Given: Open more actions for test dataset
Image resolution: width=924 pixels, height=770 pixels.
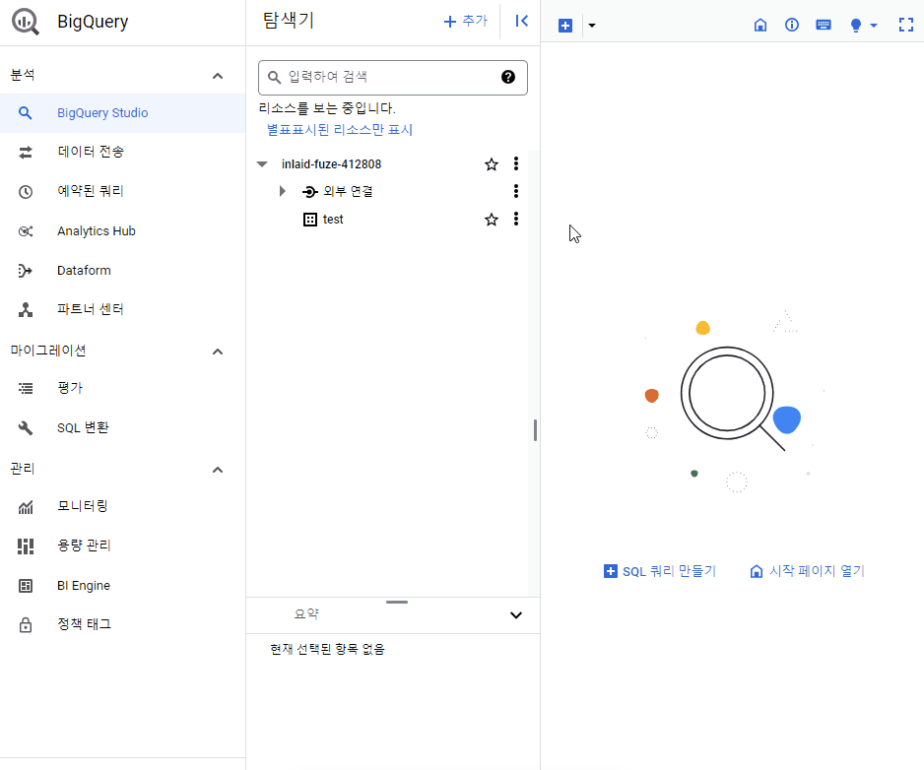Looking at the screenshot, I should [516, 220].
